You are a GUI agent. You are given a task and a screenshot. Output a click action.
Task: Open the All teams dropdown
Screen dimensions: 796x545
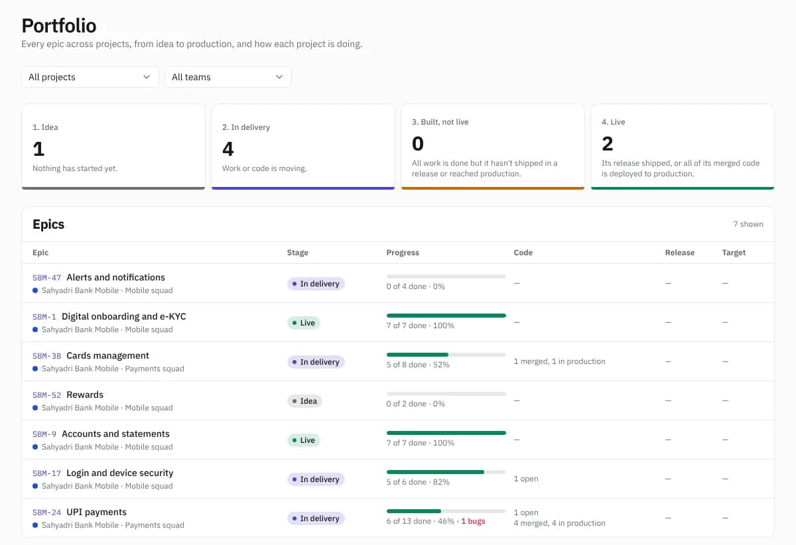coord(228,77)
